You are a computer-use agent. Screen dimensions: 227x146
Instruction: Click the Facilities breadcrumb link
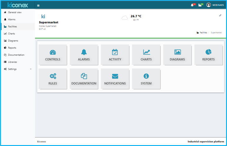[203, 33]
